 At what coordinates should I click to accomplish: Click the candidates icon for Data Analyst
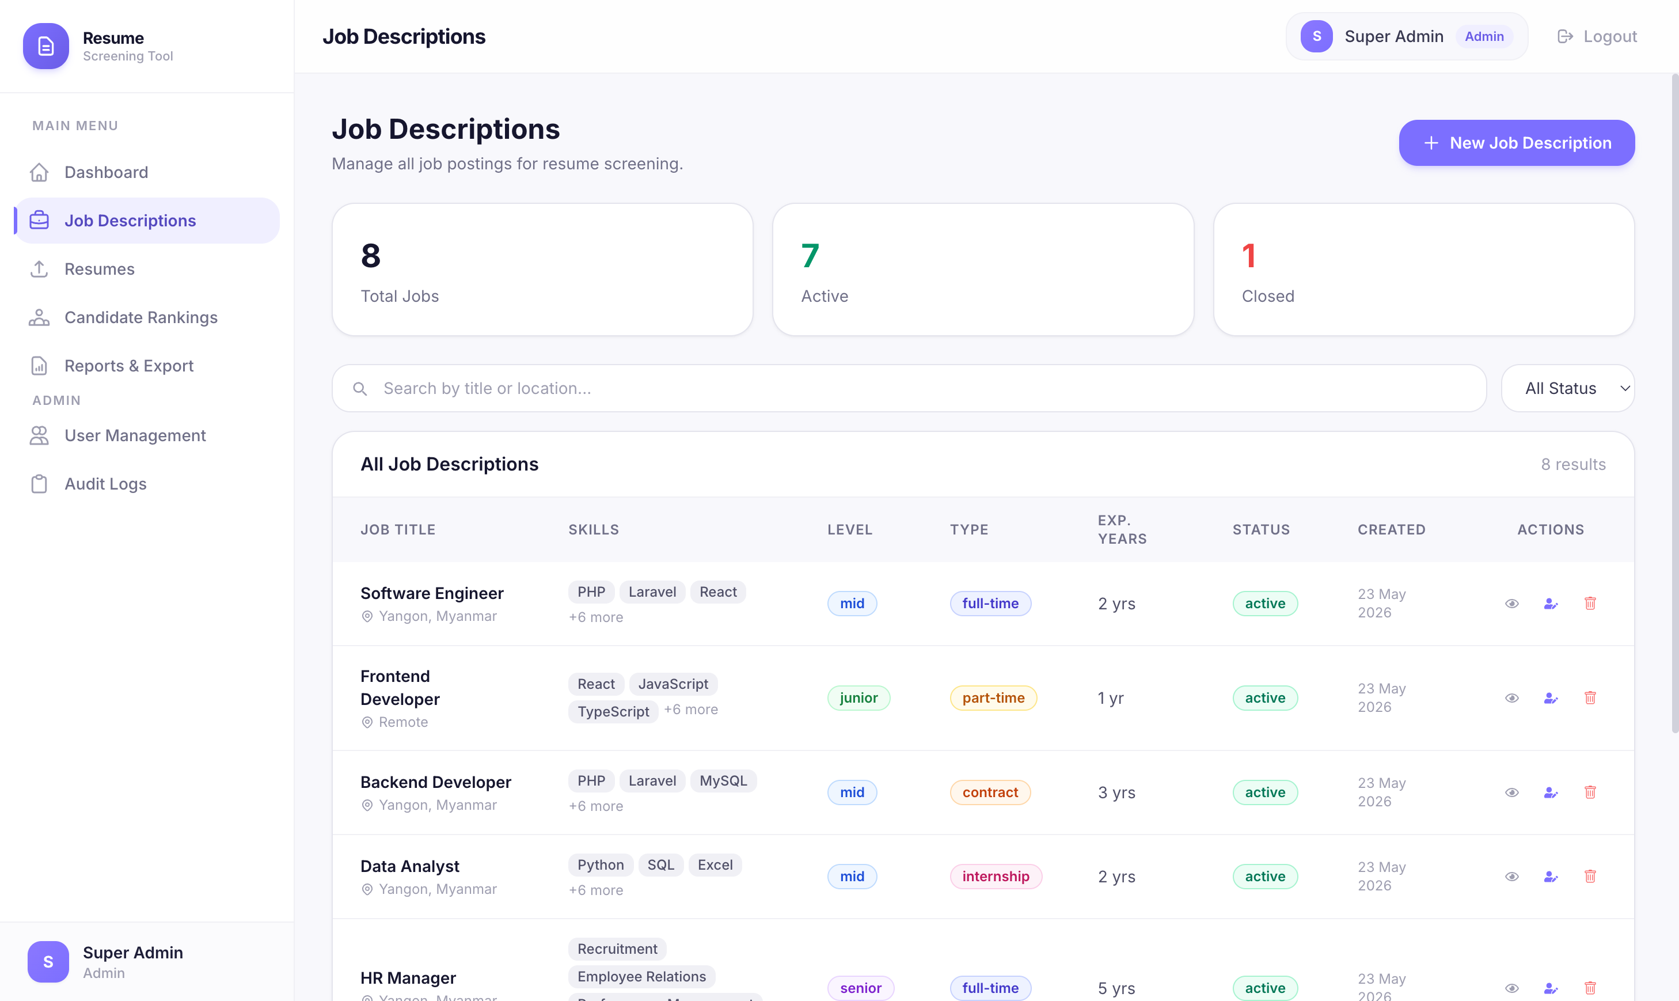coord(1551,876)
